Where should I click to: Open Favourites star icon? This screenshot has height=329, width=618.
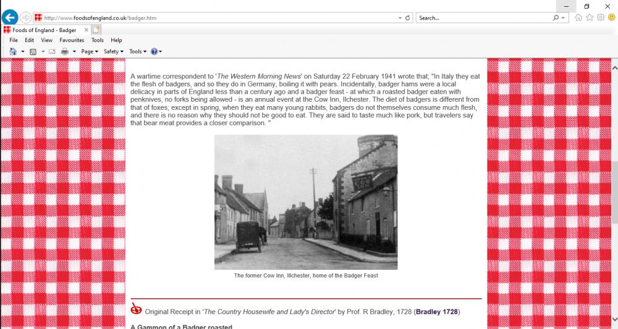click(589, 17)
